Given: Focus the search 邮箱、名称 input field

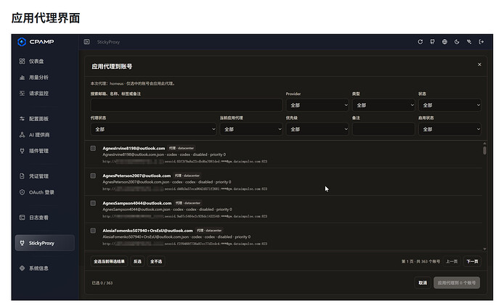Looking at the screenshot, I should [x=187, y=105].
